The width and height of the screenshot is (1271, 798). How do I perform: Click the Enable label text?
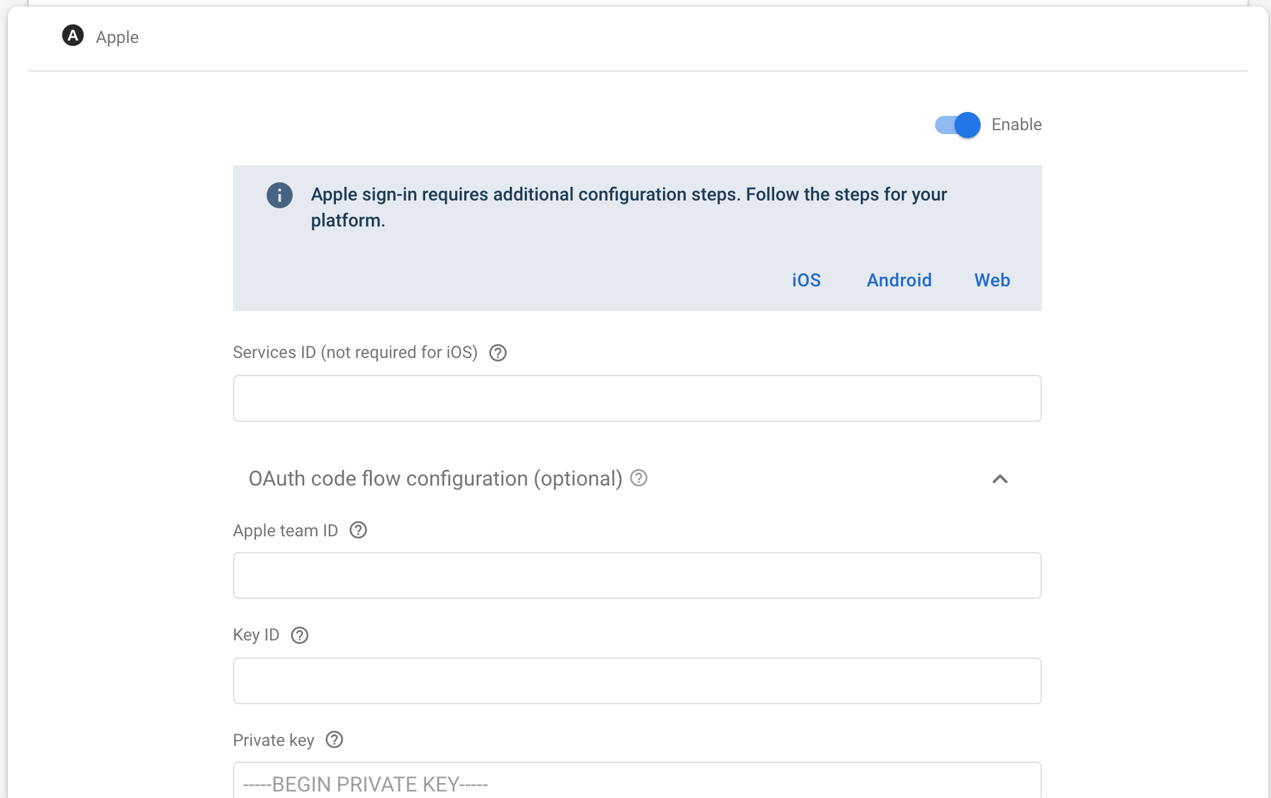click(x=1016, y=125)
